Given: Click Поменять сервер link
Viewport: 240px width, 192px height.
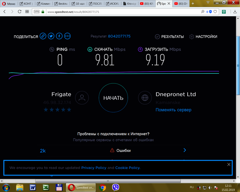Looking at the screenshot, I should click(x=173, y=110).
